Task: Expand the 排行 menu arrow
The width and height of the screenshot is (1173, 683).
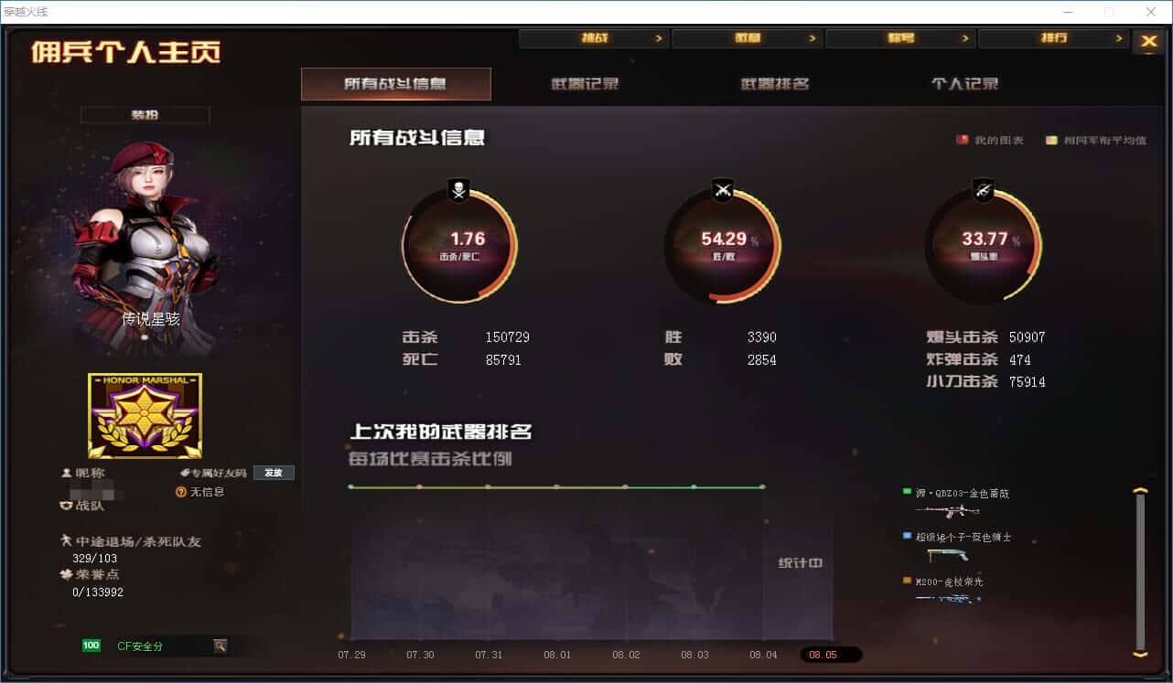Action: coord(1118,38)
